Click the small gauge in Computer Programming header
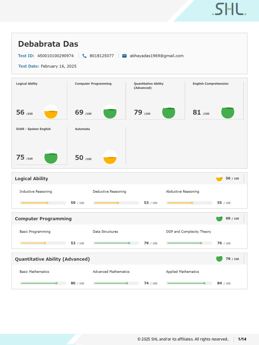The width and height of the screenshot is (259, 345). pyautogui.click(x=219, y=219)
